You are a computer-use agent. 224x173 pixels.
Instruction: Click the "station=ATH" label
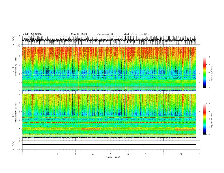pyautogui.click(x=105, y=34)
